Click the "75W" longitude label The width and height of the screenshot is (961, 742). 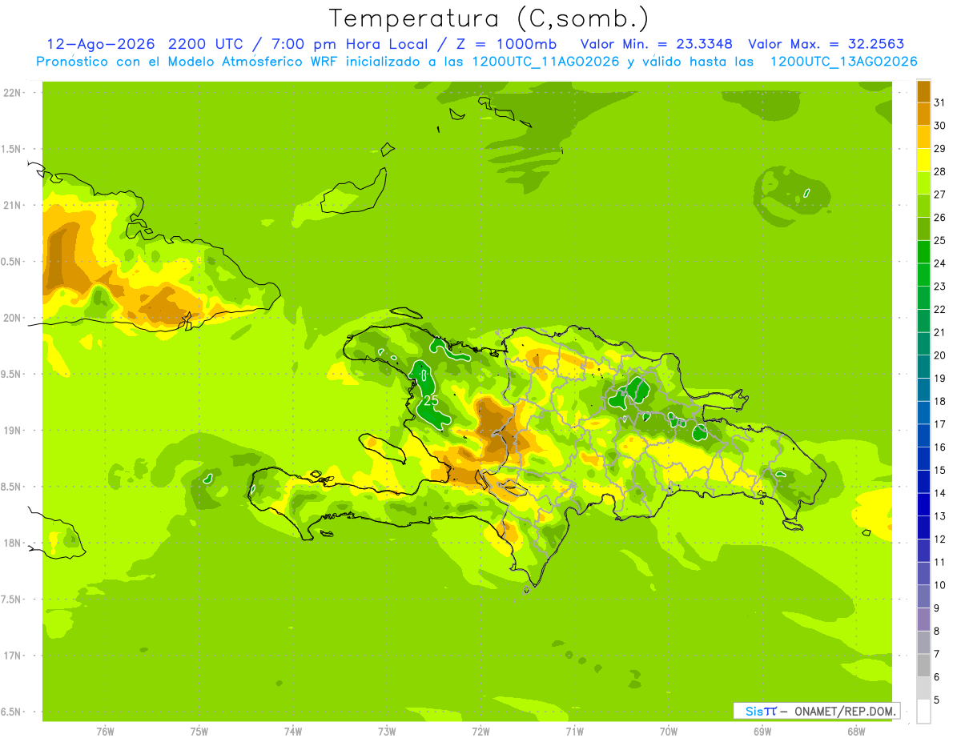(x=199, y=732)
